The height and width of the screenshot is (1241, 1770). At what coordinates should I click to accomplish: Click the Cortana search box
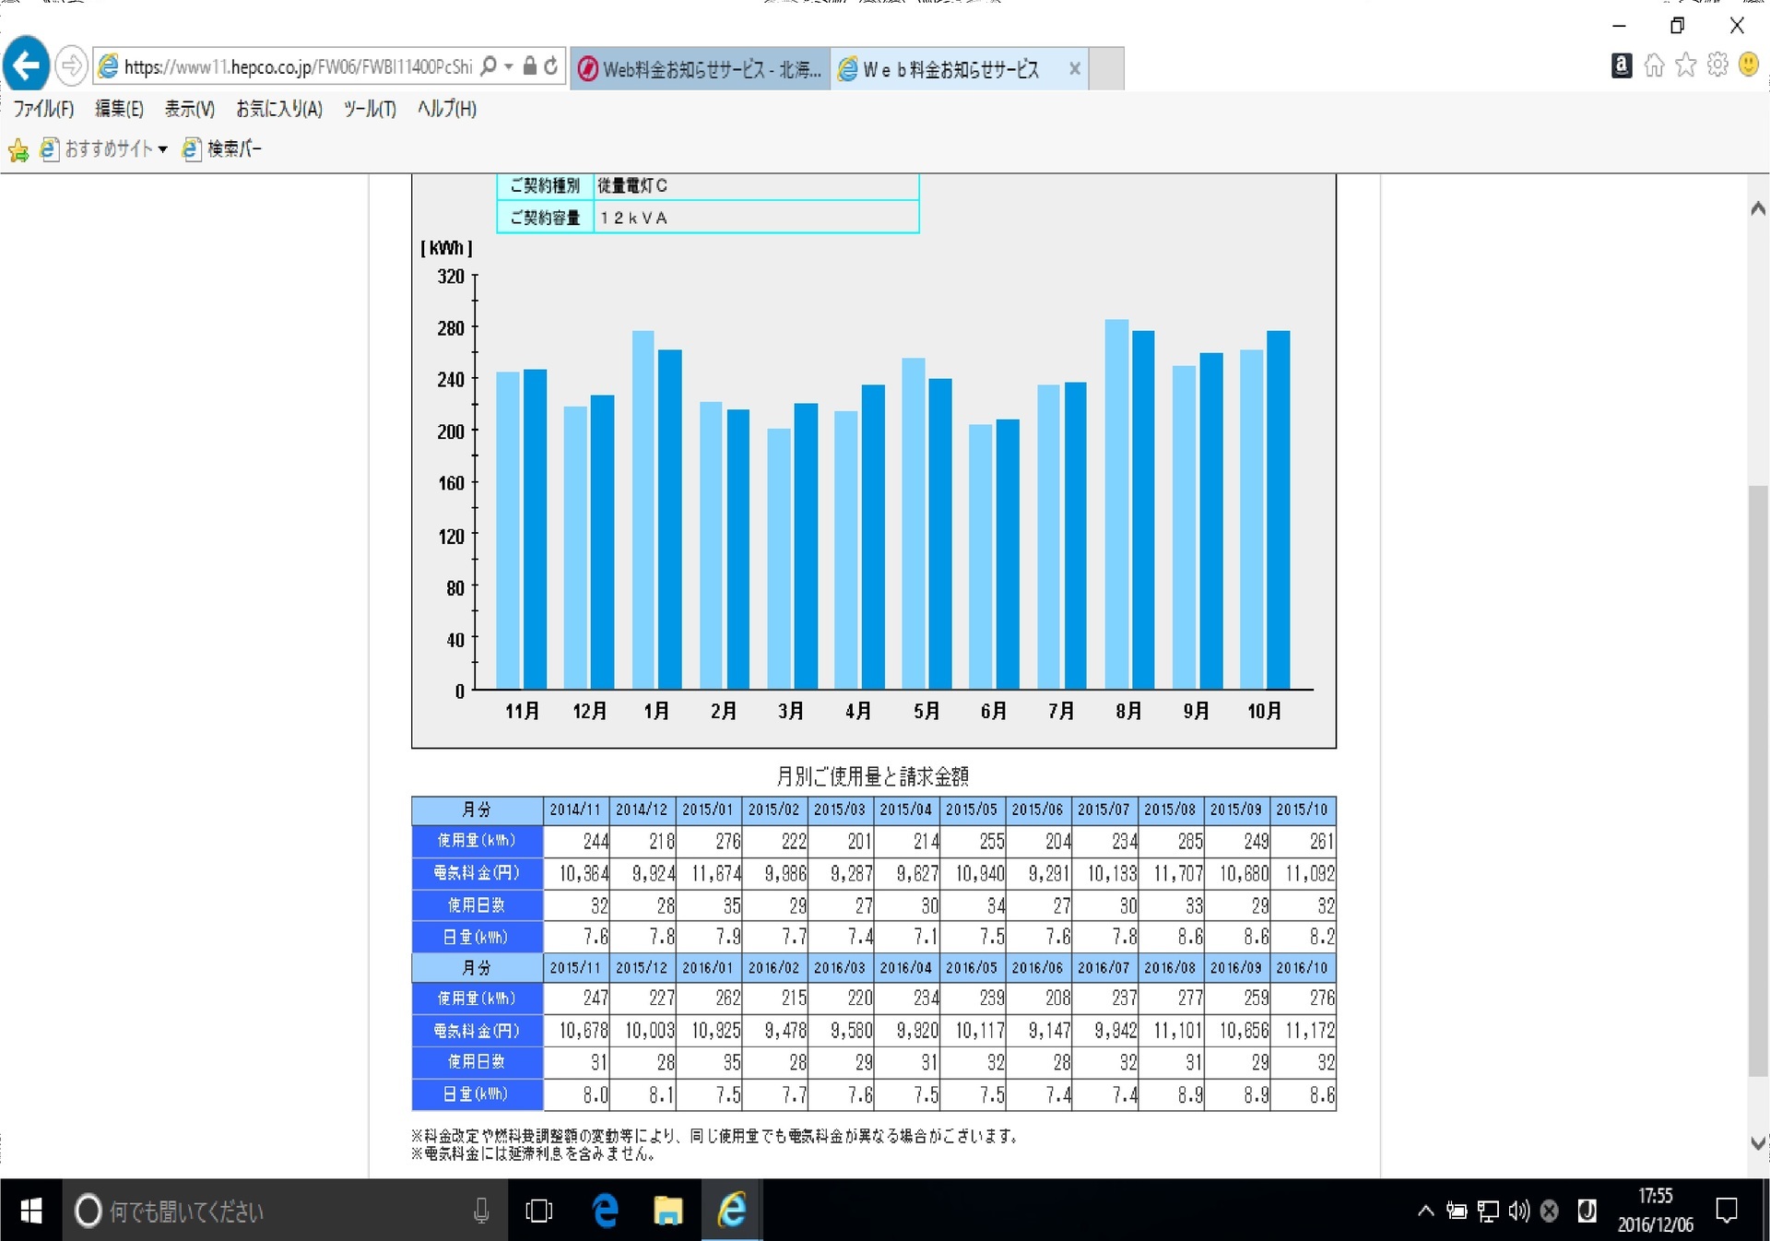pyautogui.click(x=284, y=1211)
